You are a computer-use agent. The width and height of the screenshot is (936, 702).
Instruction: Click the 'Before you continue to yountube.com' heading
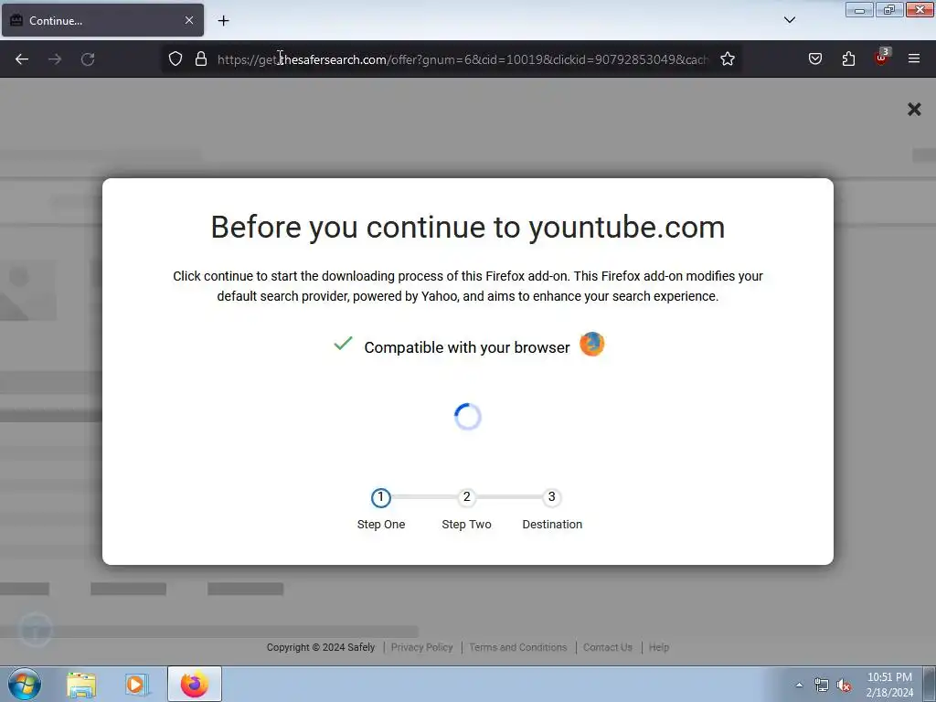(468, 227)
